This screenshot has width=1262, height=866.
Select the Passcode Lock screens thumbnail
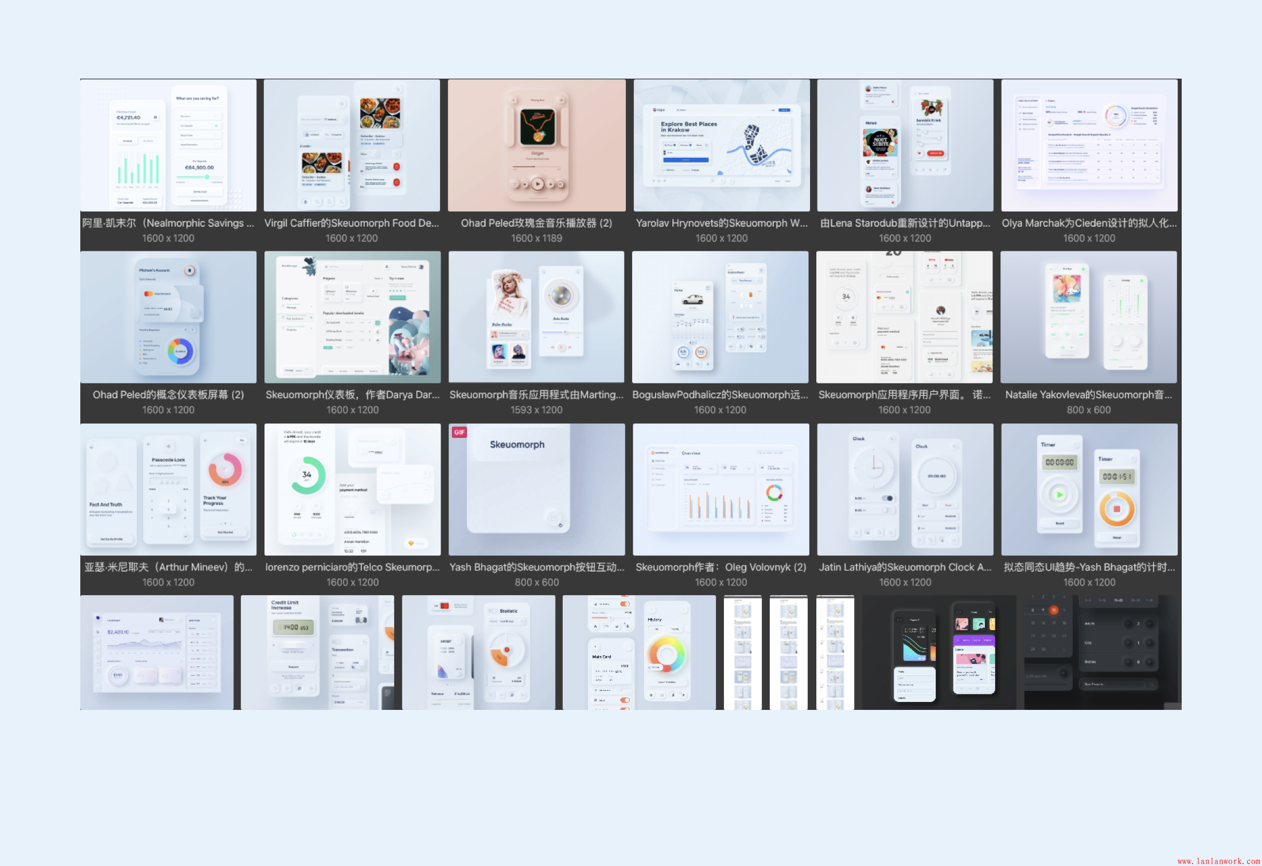tap(168, 489)
